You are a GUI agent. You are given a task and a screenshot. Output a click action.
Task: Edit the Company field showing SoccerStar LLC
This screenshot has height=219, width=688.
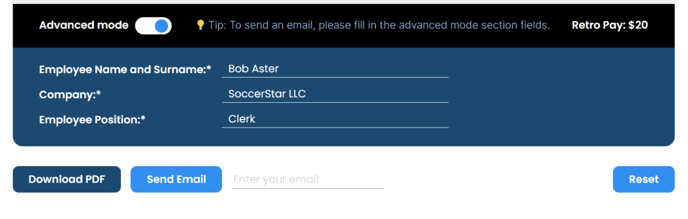click(x=335, y=94)
